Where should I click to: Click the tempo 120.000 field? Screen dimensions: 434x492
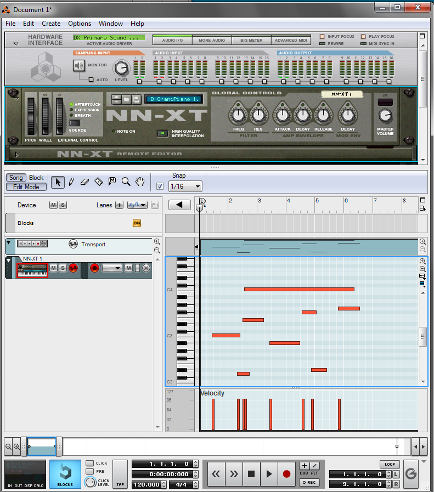[x=146, y=484]
